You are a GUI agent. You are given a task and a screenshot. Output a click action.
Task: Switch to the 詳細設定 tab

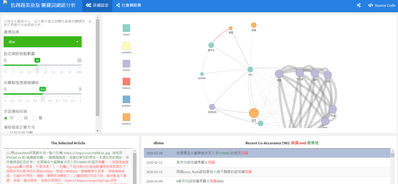pyautogui.click(x=97, y=5)
